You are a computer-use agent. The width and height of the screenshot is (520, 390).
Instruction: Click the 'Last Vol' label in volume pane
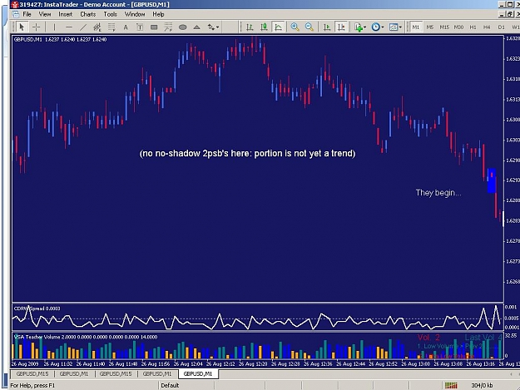coord(483,338)
